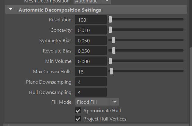
Task: Click the Resolution input field
Action: [x=91, y=20]
